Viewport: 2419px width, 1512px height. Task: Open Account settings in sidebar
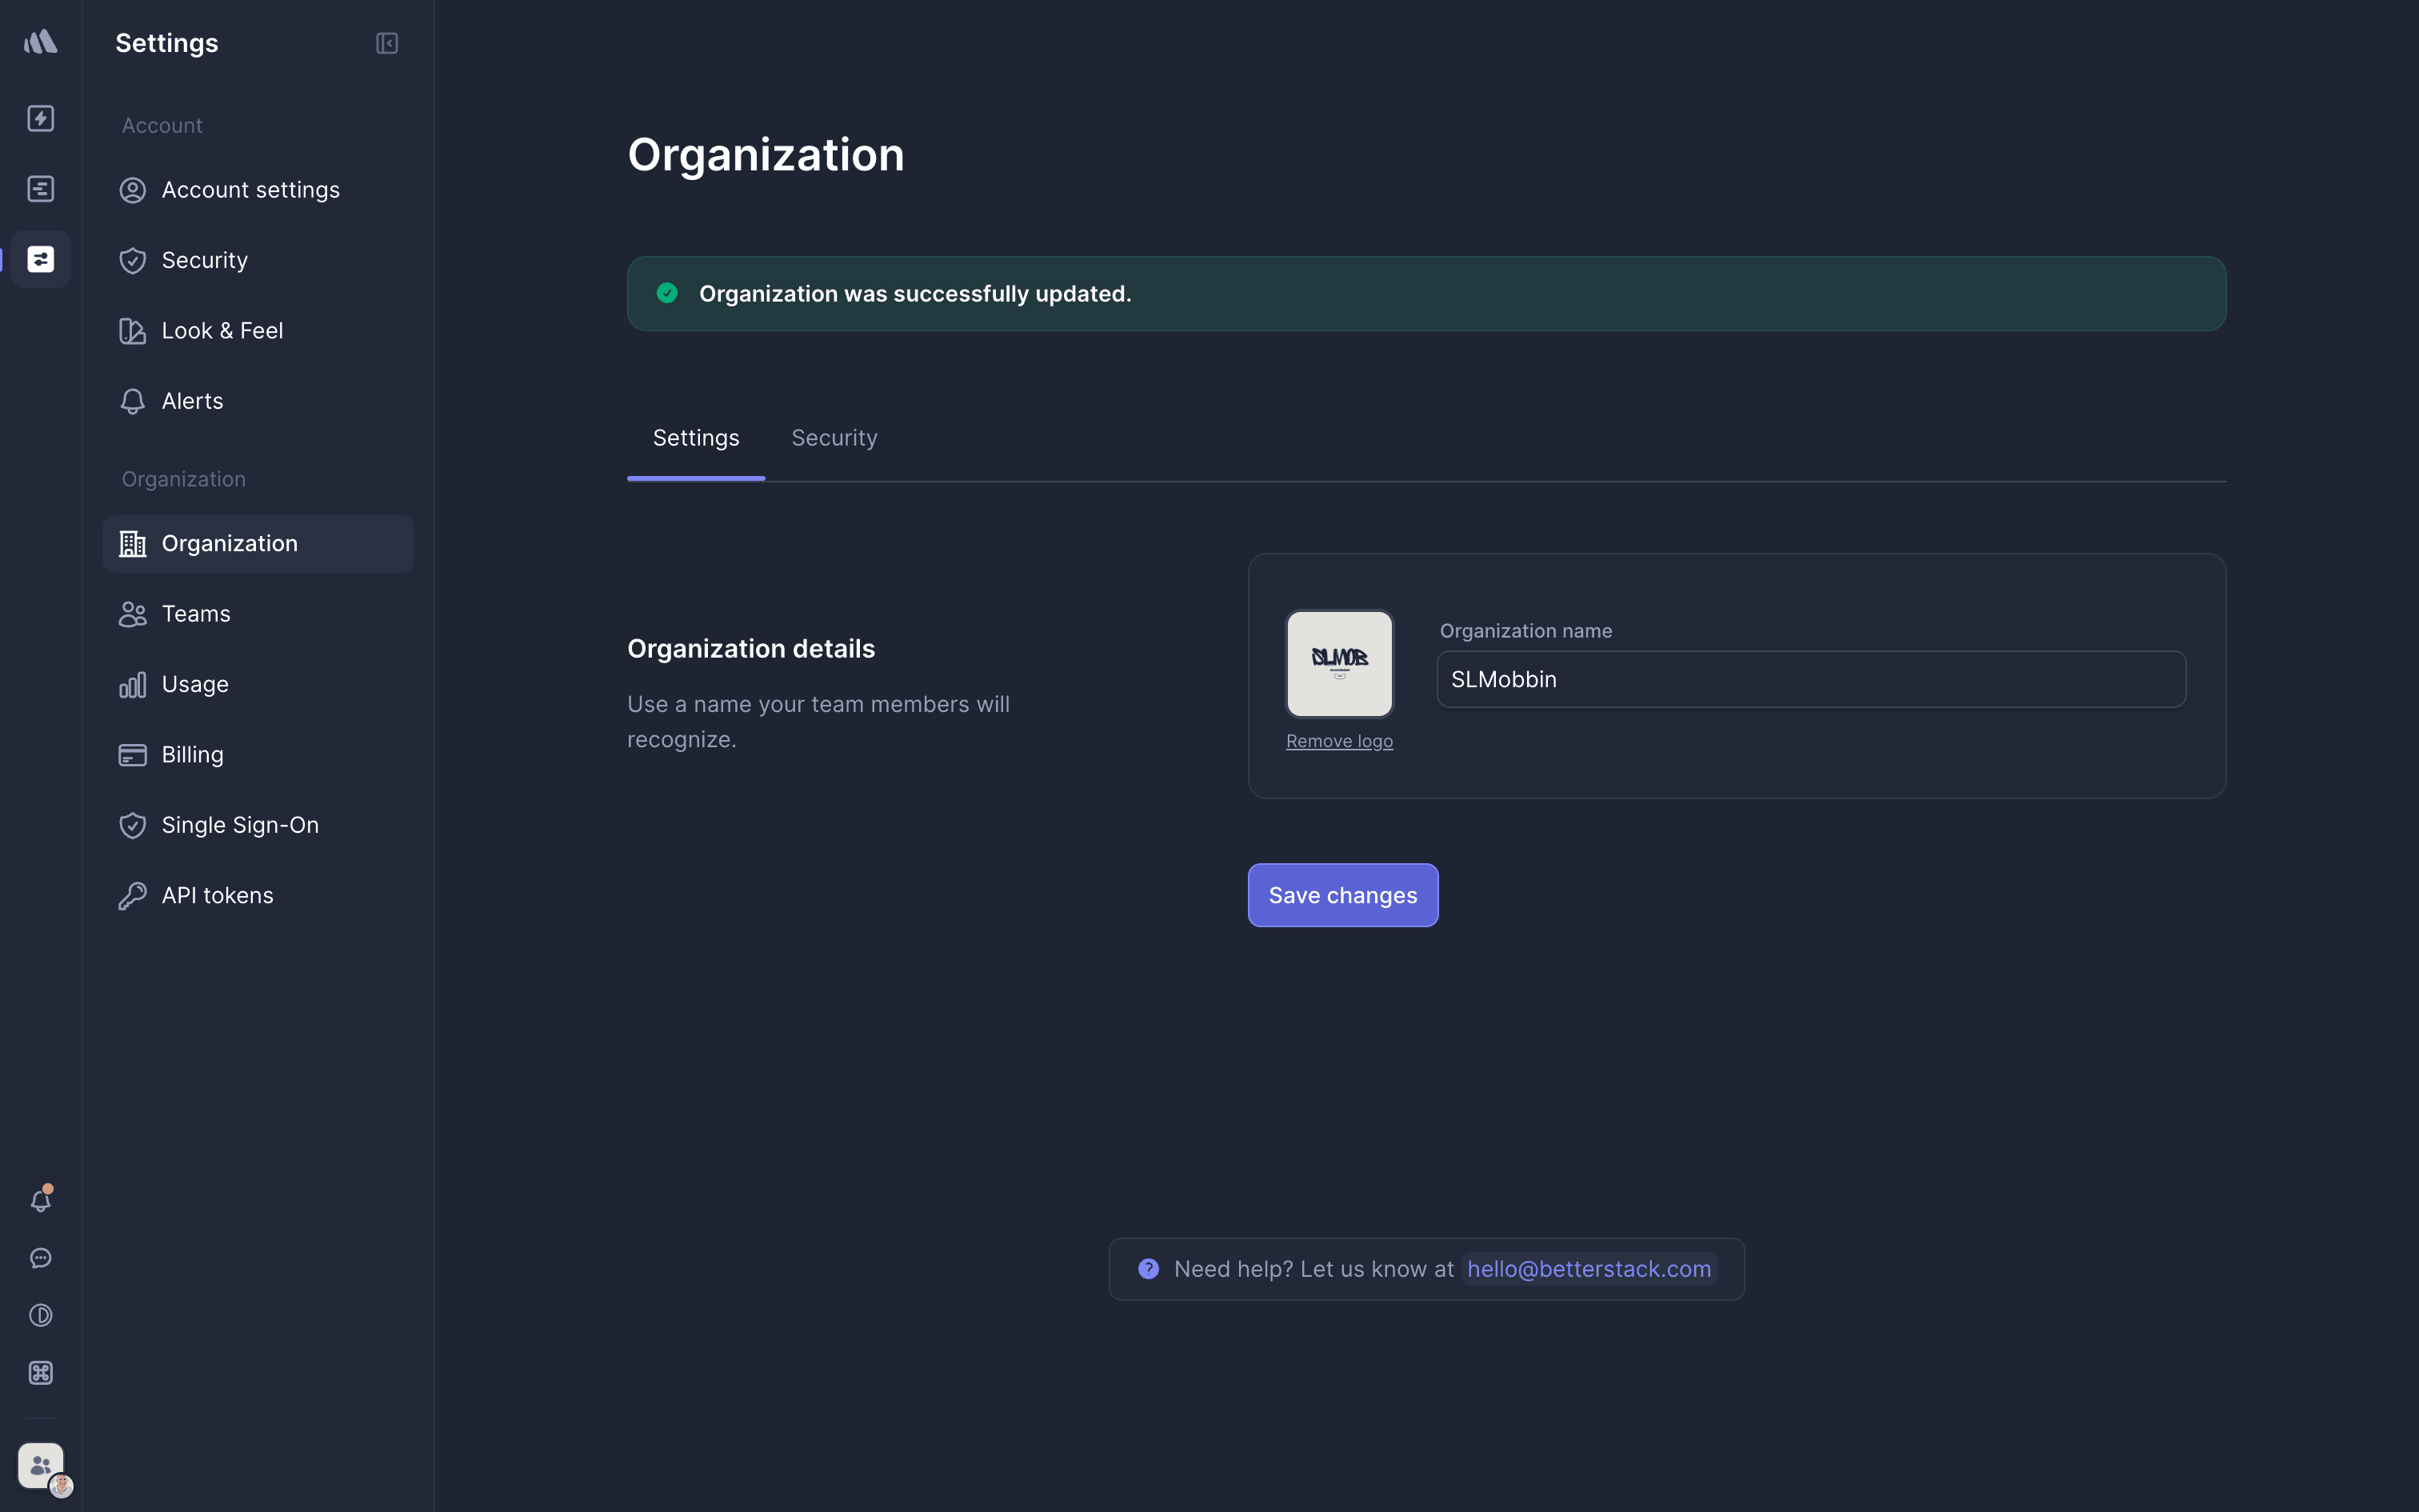pos(250,190)
